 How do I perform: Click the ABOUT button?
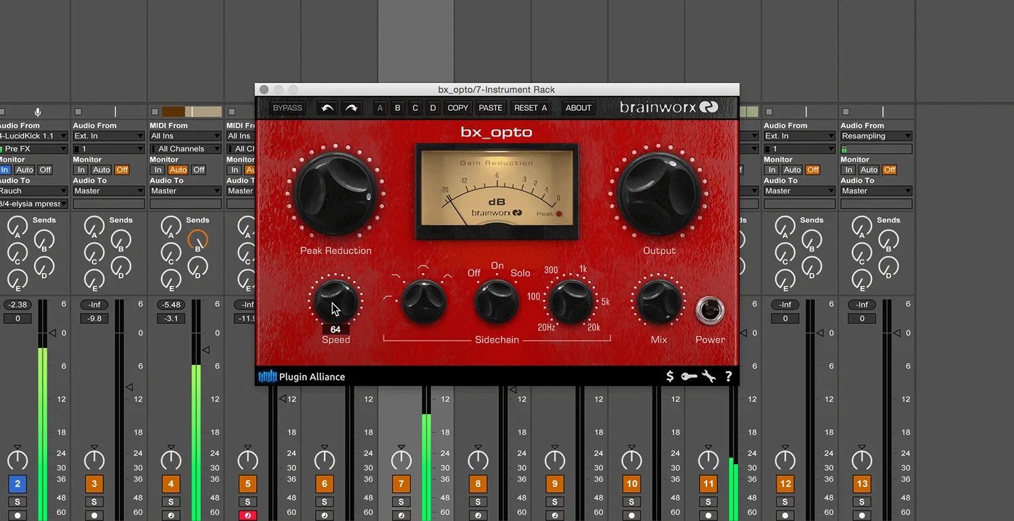coord(578,108)
